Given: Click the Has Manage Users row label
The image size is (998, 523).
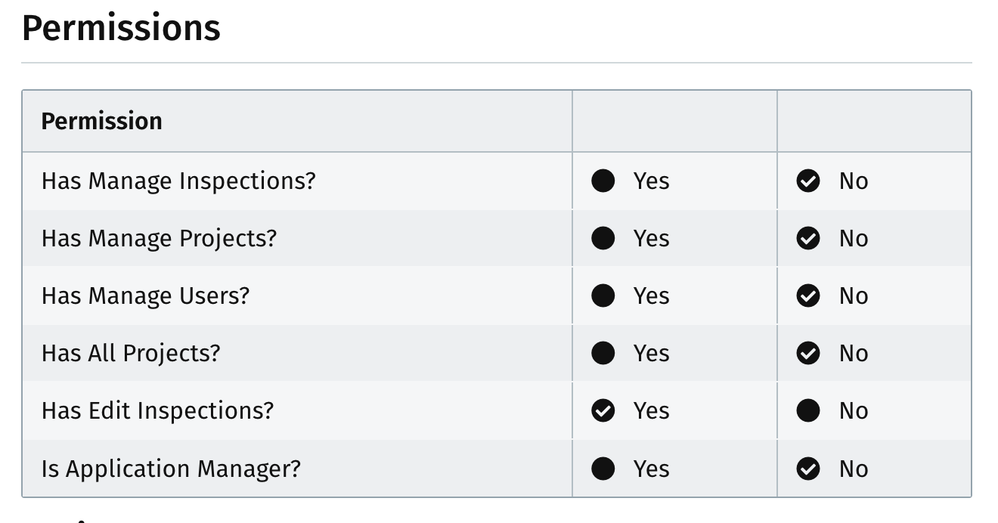Looking at the screenshot, I should click(145, 296).
